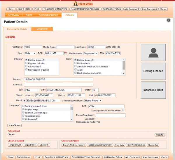Open the Correspondence tab

tap(48, 15)
